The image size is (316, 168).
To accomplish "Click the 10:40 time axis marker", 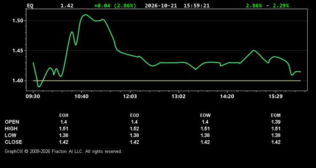I will point(81,97).
